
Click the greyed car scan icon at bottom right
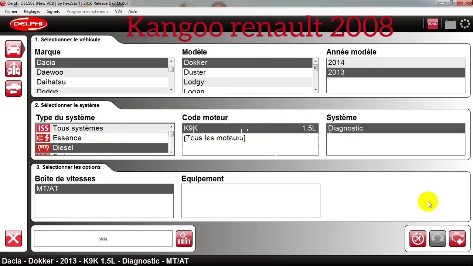pos(438,239)
